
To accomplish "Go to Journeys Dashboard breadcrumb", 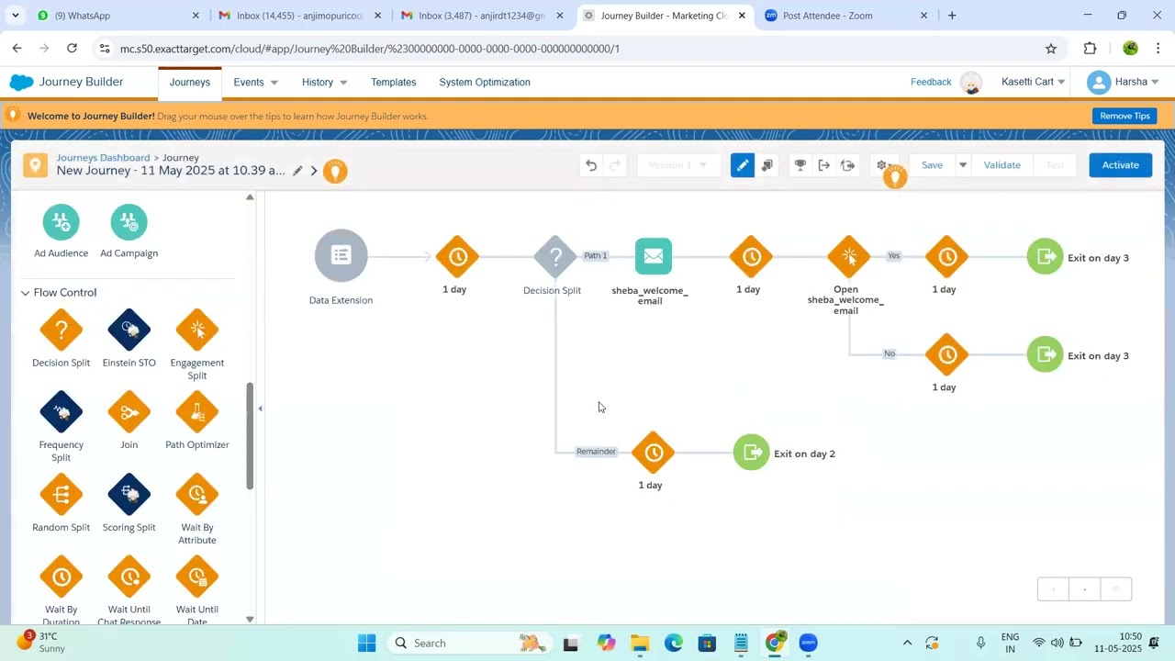I will (103, 158).
